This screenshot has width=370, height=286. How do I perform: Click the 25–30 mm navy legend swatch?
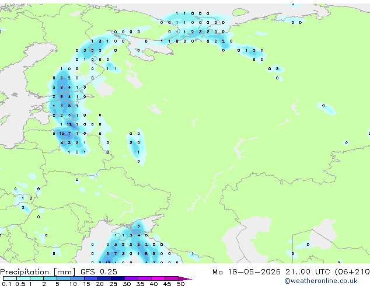(x=117, y=278)
